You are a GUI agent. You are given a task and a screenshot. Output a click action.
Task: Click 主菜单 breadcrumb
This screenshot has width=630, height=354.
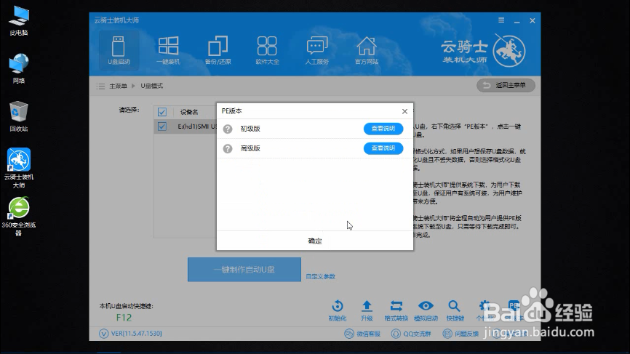pos(118,86)
